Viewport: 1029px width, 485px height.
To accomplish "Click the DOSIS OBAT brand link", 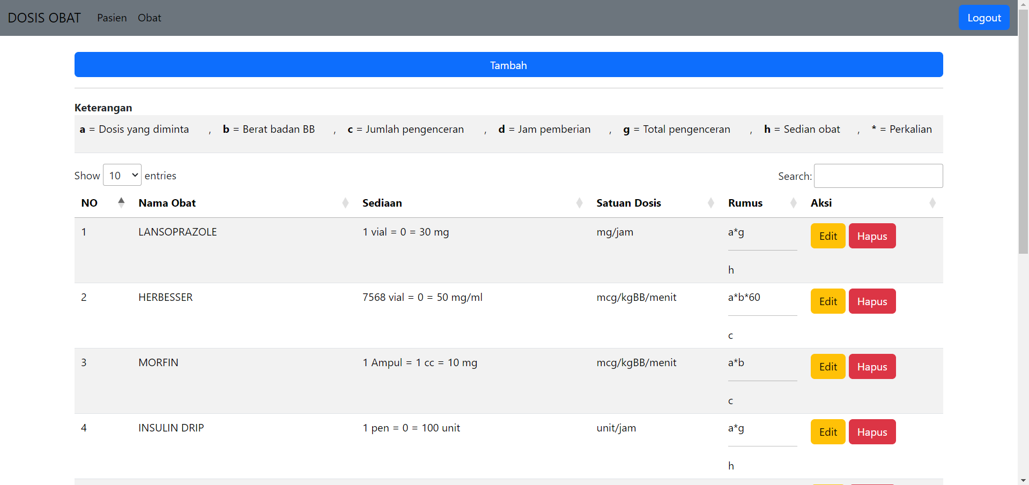I will tap(44, 18).
